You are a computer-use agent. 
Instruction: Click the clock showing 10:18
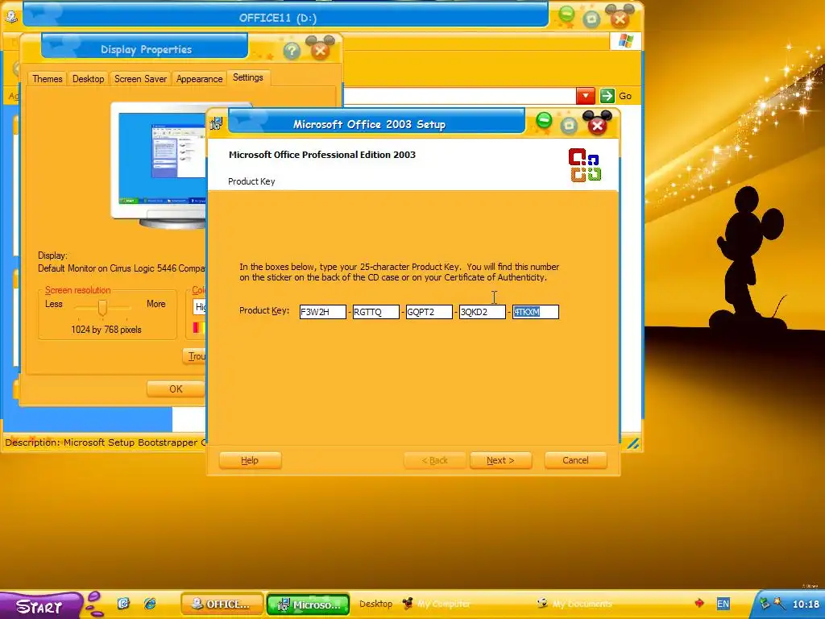point(806,604)
